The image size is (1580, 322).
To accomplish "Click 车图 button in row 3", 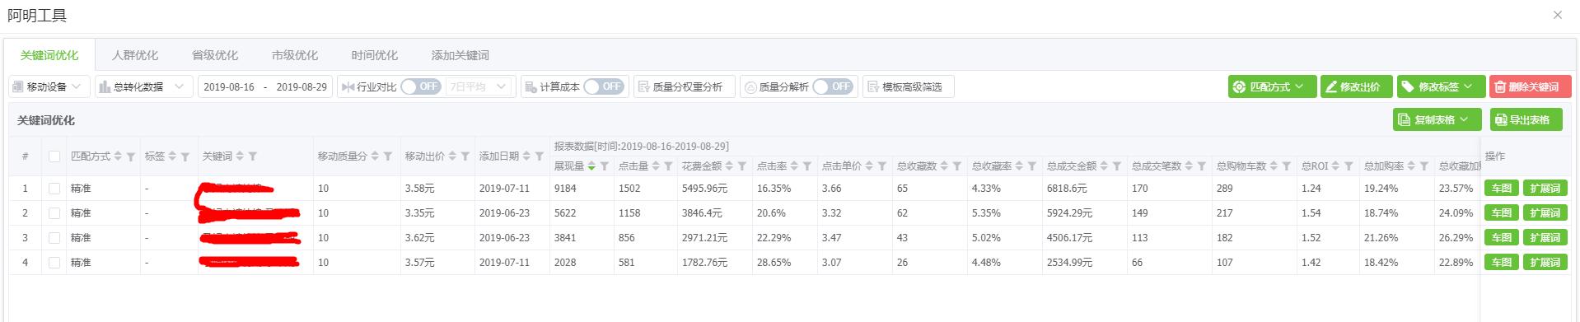I will point(1502,238).
